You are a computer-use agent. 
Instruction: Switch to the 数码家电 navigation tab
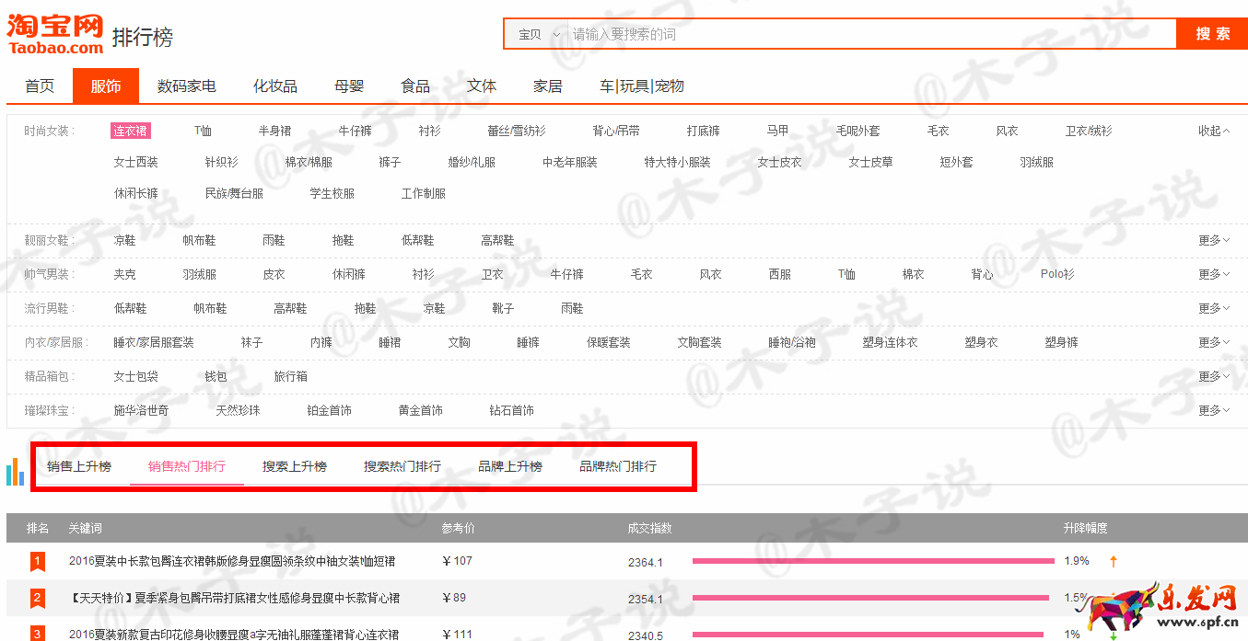(x=186, y=86)
